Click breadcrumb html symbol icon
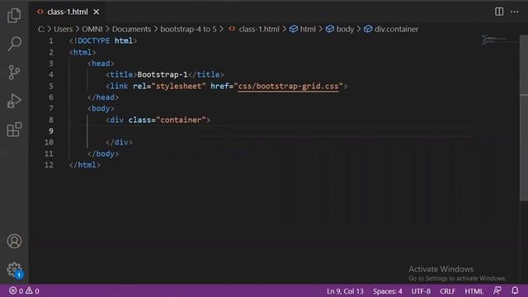 click(294, 30)
